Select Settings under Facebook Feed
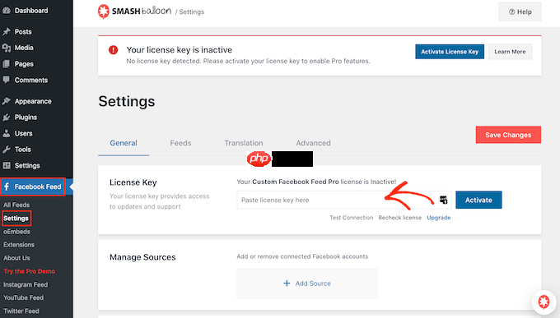This screenshot has height=318, width=560. (x=16, y=219)
